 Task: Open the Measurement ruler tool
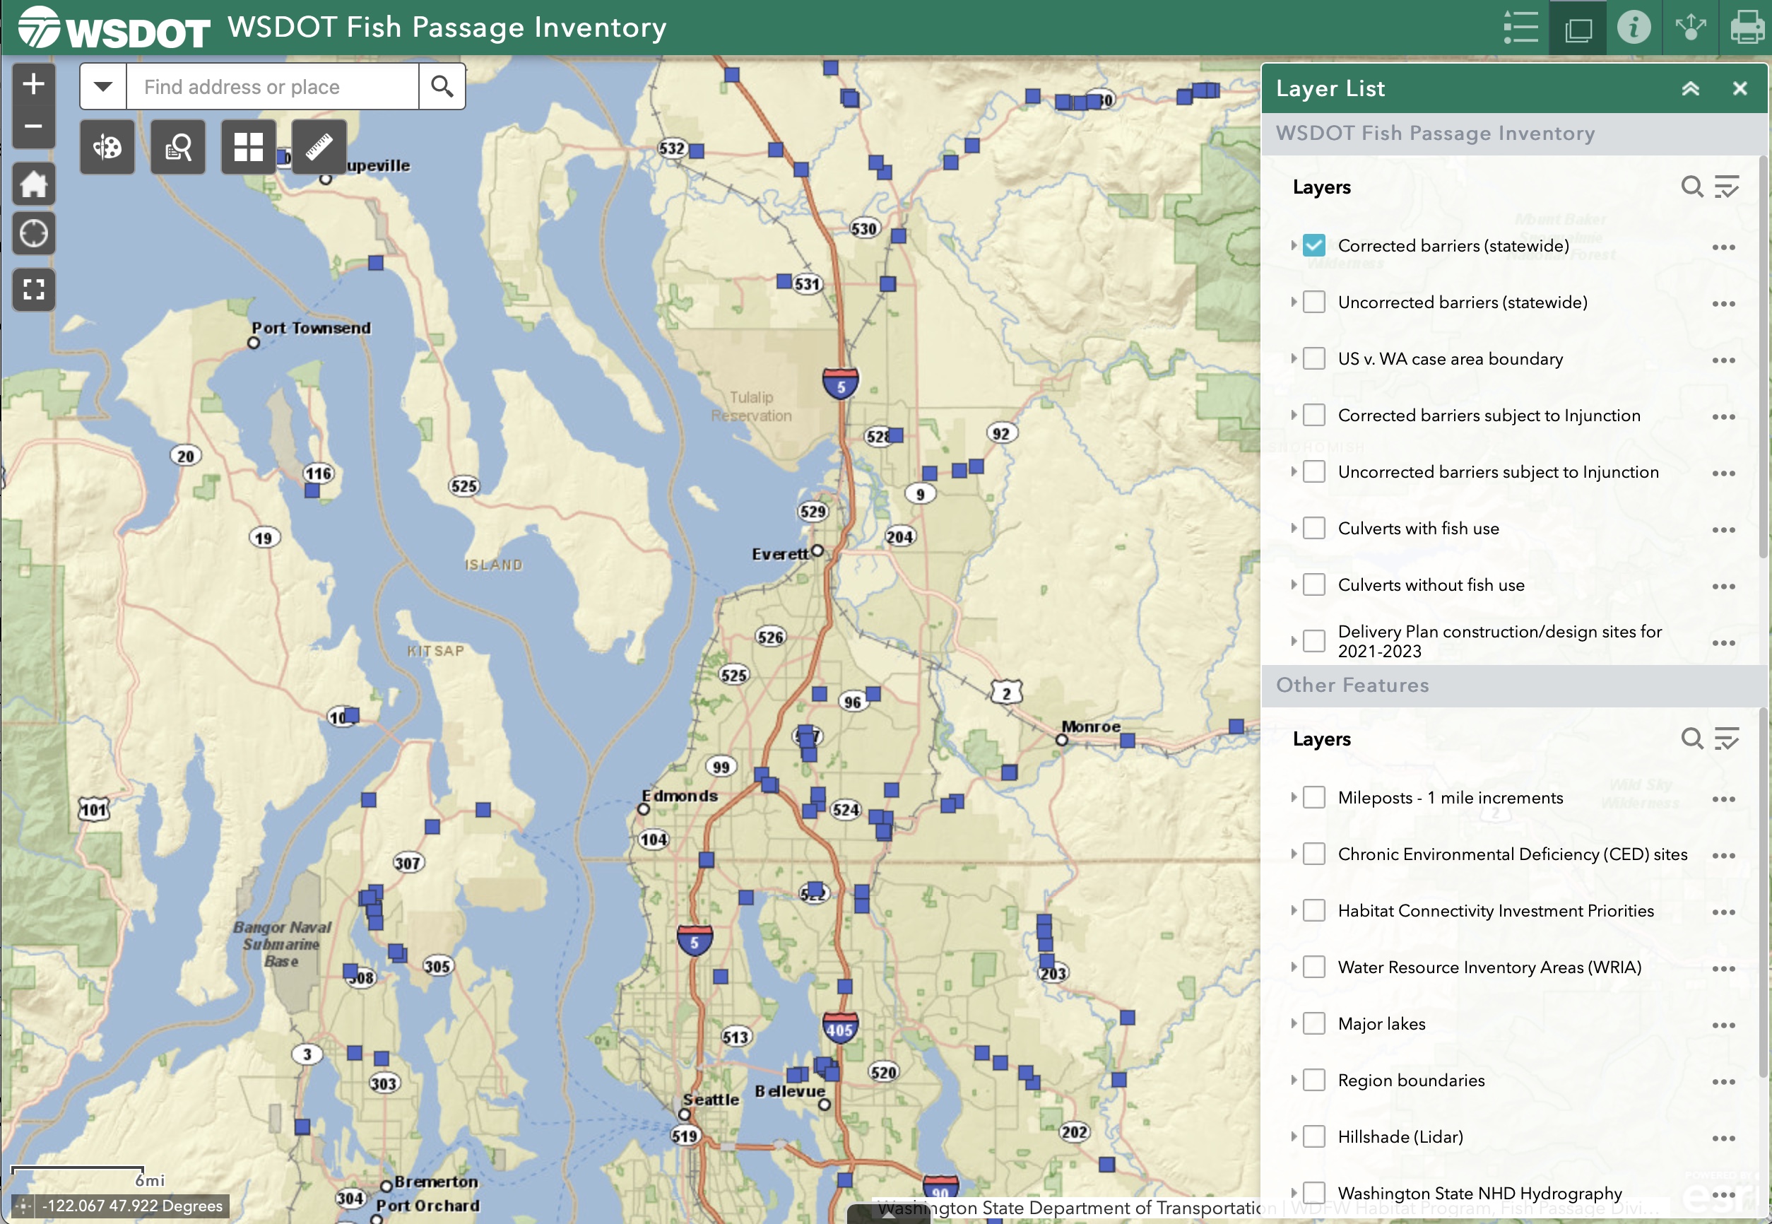319,146
